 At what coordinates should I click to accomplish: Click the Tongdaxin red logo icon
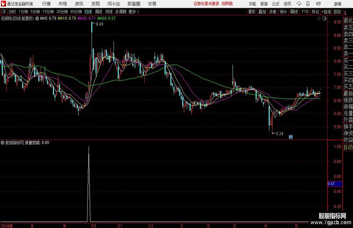pos(3,4)
